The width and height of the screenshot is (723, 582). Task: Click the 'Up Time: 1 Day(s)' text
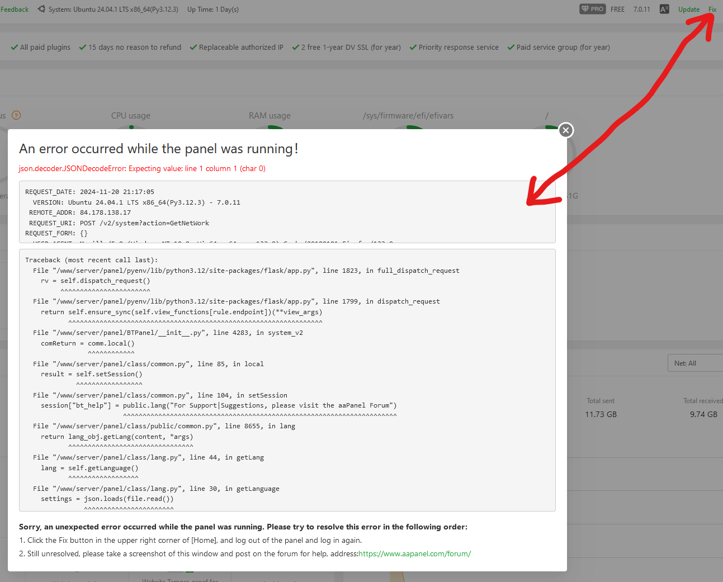(x=213, y=10)
